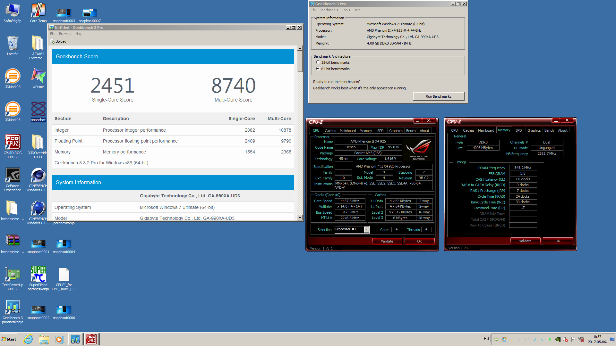Switch to the CPU-Z taskbar button
Image resolution: width=616 pixels, height=346 pixels.
91,339
